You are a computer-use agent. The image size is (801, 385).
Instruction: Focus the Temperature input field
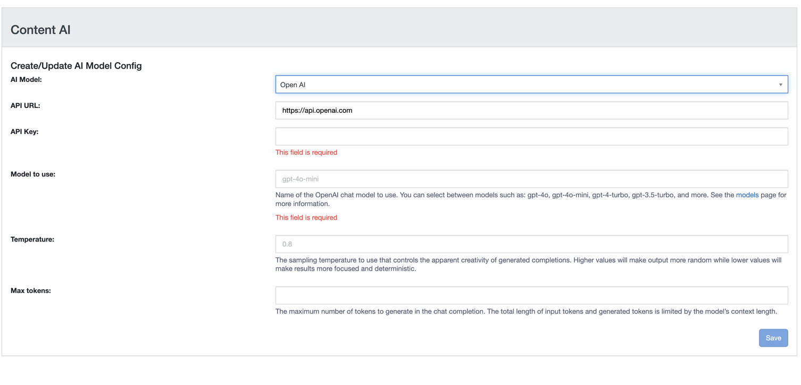click(531, 244)
